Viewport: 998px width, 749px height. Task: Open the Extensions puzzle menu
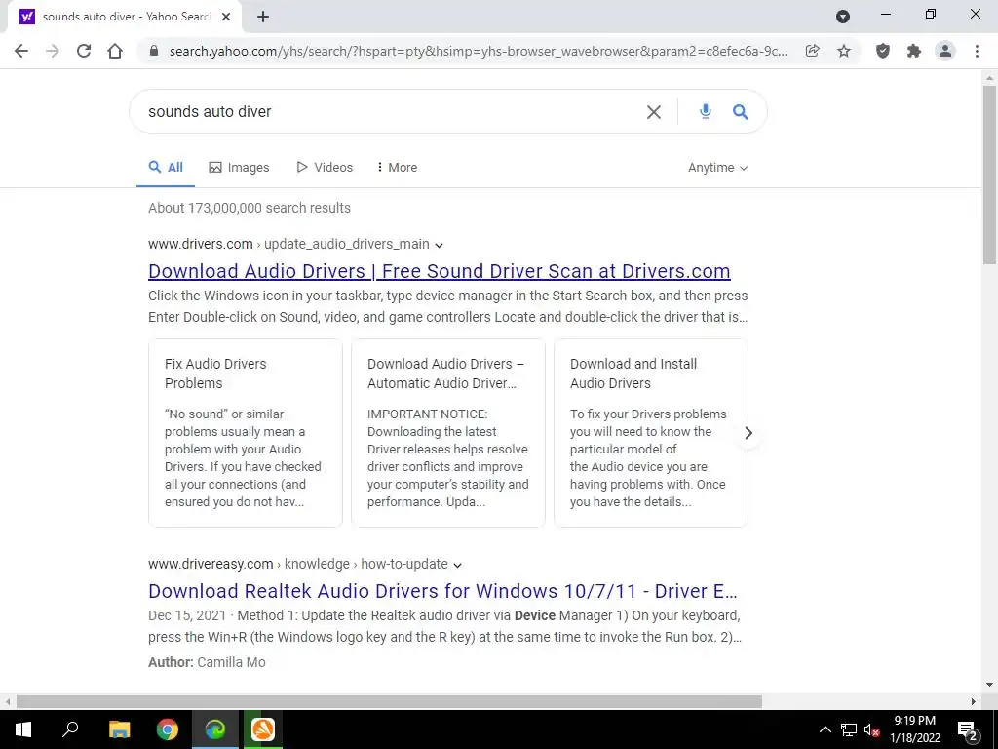point(914,51)
